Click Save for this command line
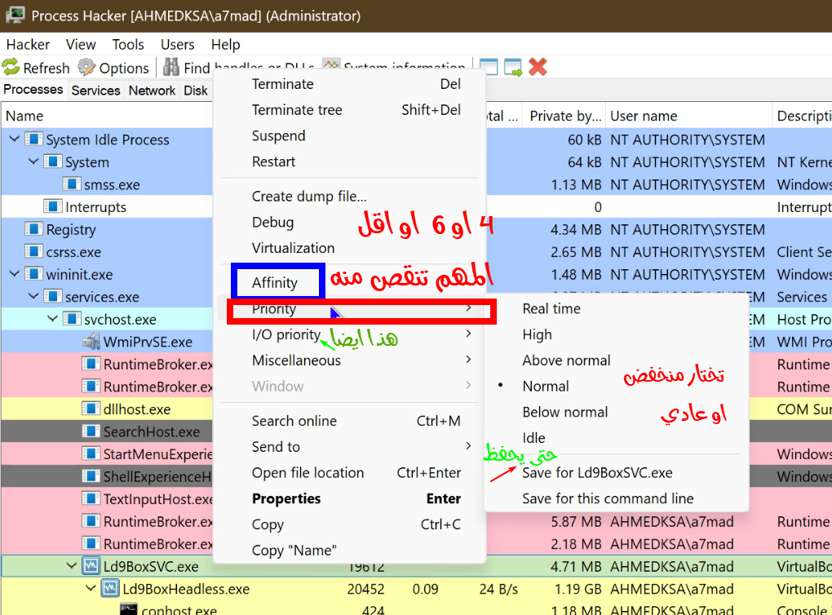 [608, 499]
